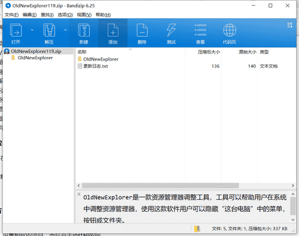
Task: Close the archive comment pane
Action: (79, 194)
